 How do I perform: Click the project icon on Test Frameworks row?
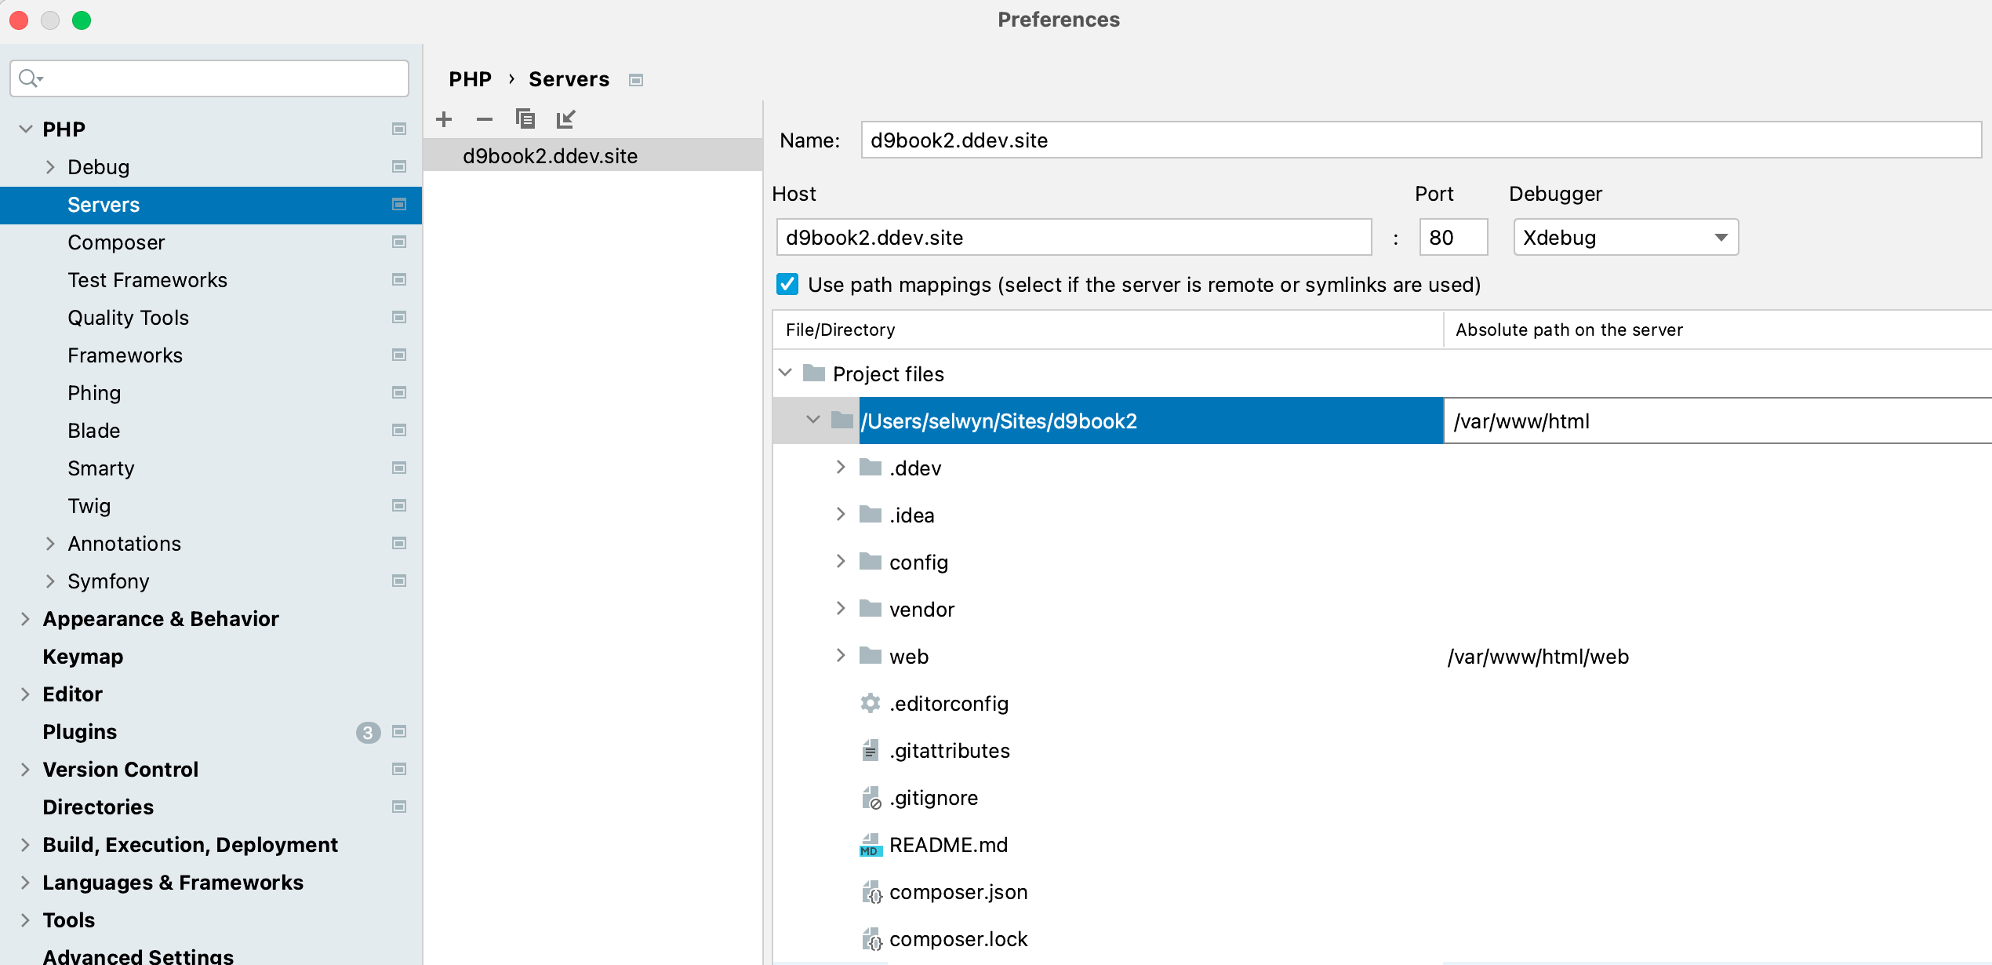coord(399,280)
